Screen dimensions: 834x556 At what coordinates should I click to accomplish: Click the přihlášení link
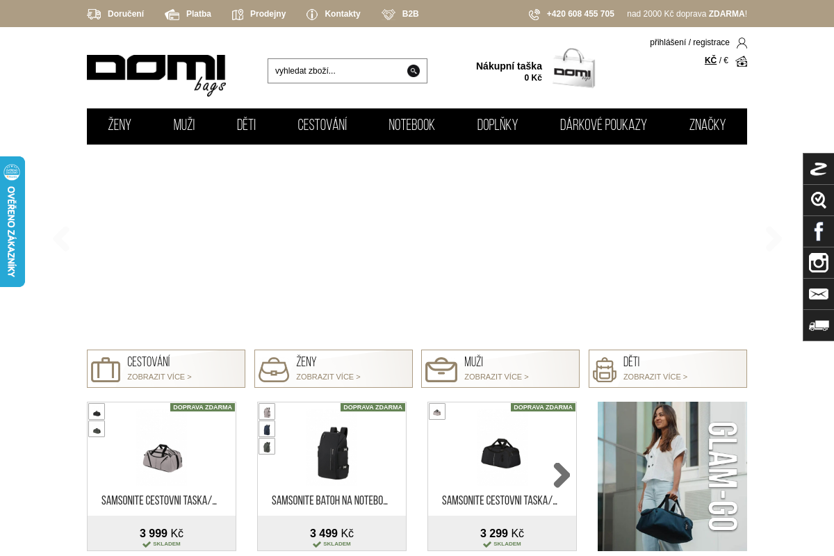click(668, 42)
